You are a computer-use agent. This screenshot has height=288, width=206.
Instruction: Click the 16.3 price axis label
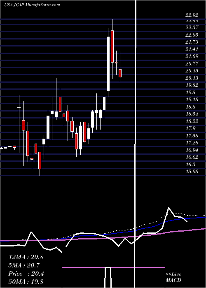[190, 165]
